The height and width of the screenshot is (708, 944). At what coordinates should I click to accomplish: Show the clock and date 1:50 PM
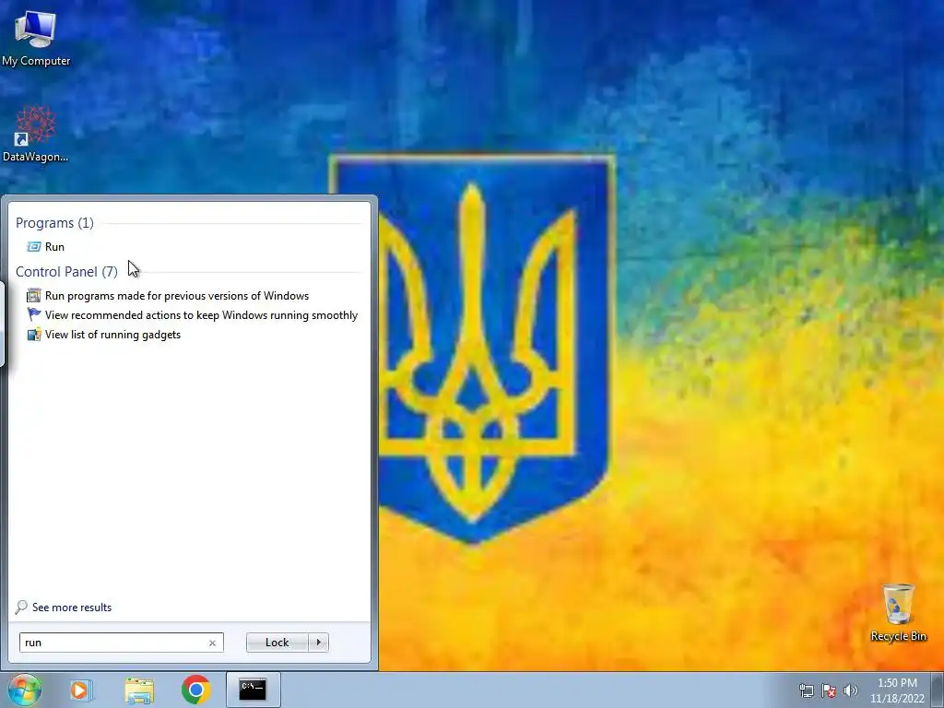[897, 690]
